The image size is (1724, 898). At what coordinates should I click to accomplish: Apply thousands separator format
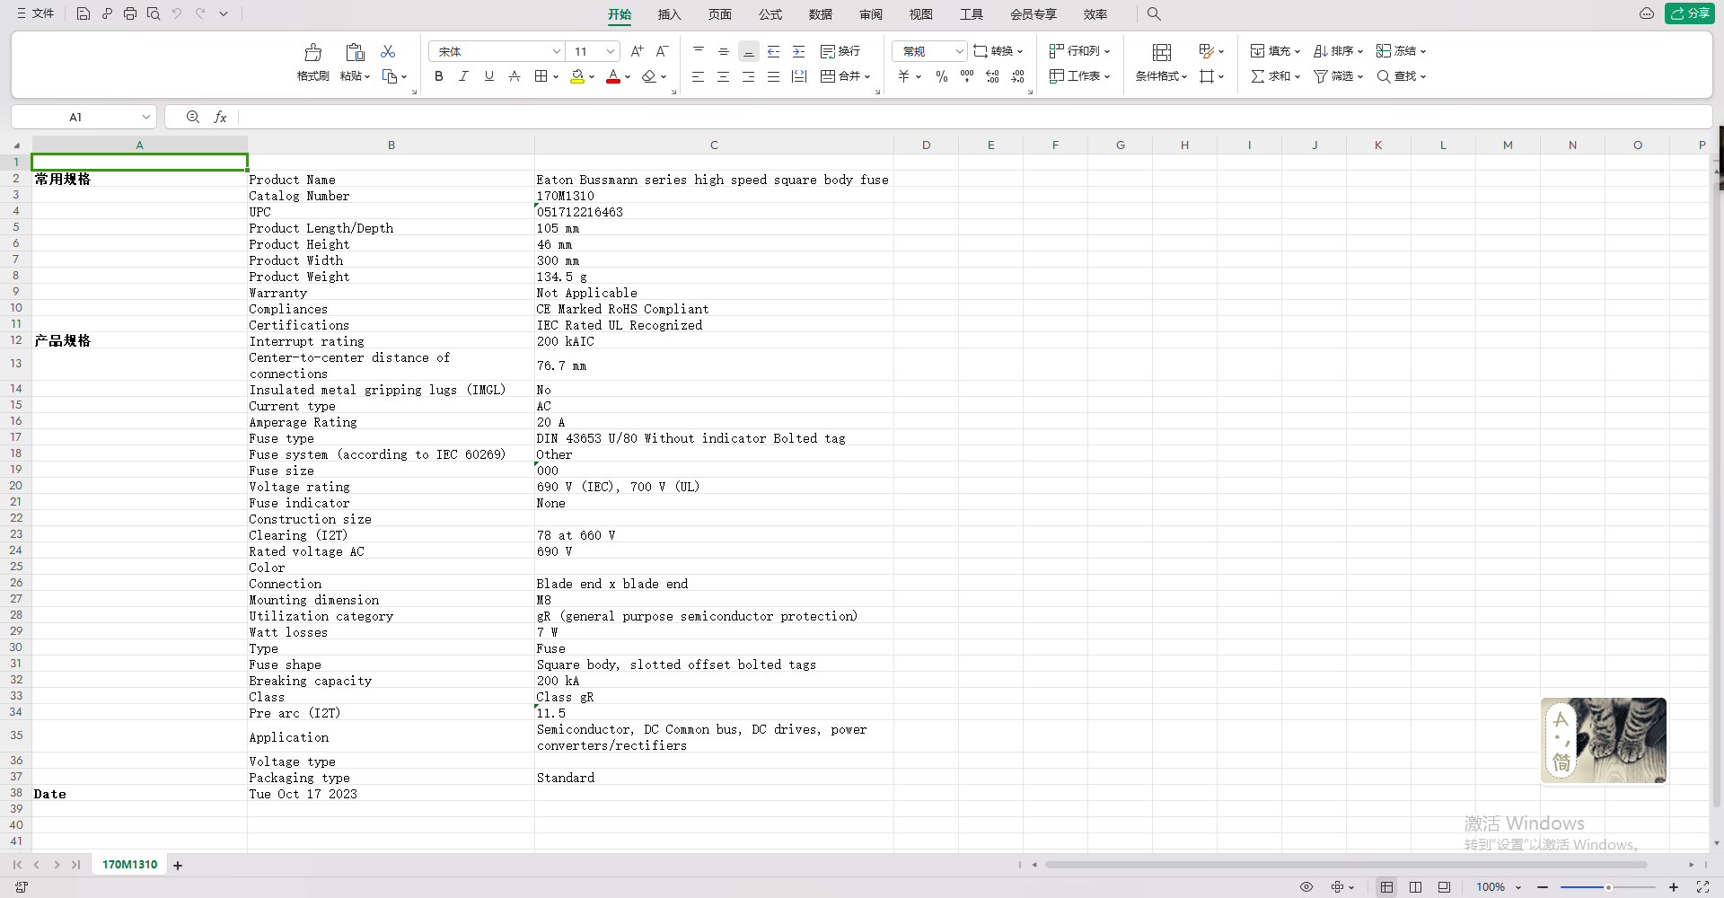(966, 76)
